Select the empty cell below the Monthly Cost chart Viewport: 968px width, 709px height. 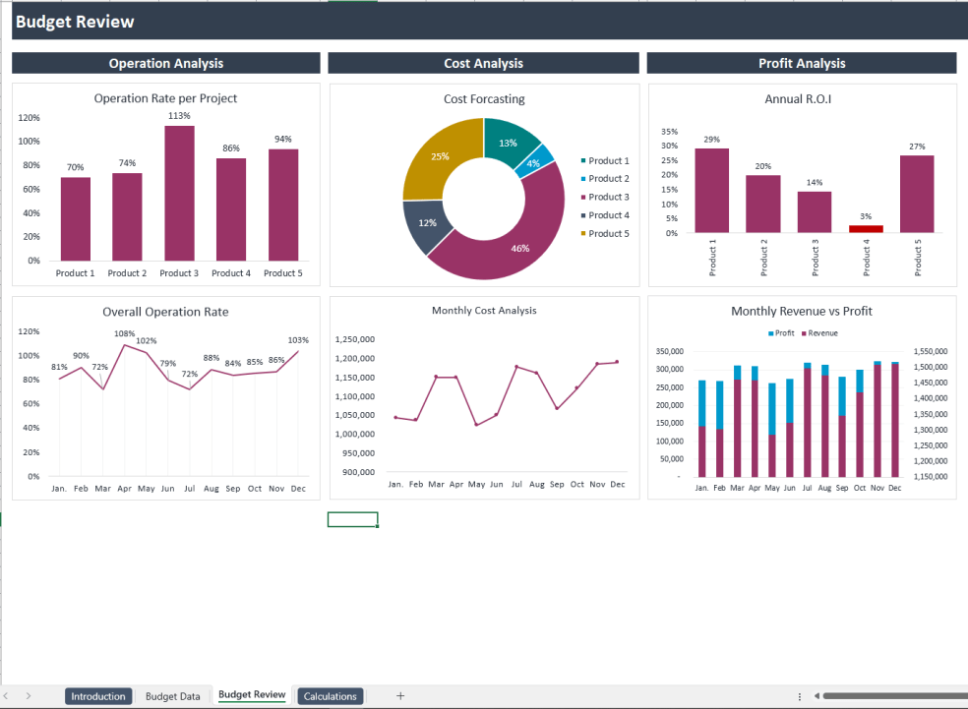pos(352,518)
